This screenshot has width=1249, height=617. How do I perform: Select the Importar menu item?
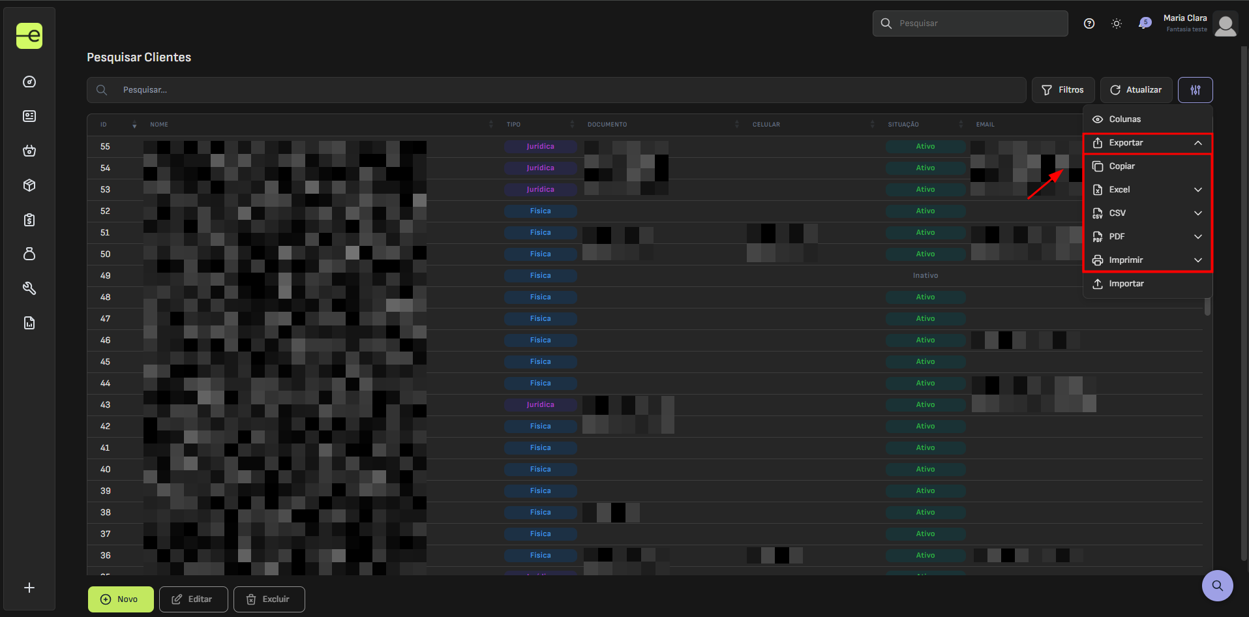1148,284
